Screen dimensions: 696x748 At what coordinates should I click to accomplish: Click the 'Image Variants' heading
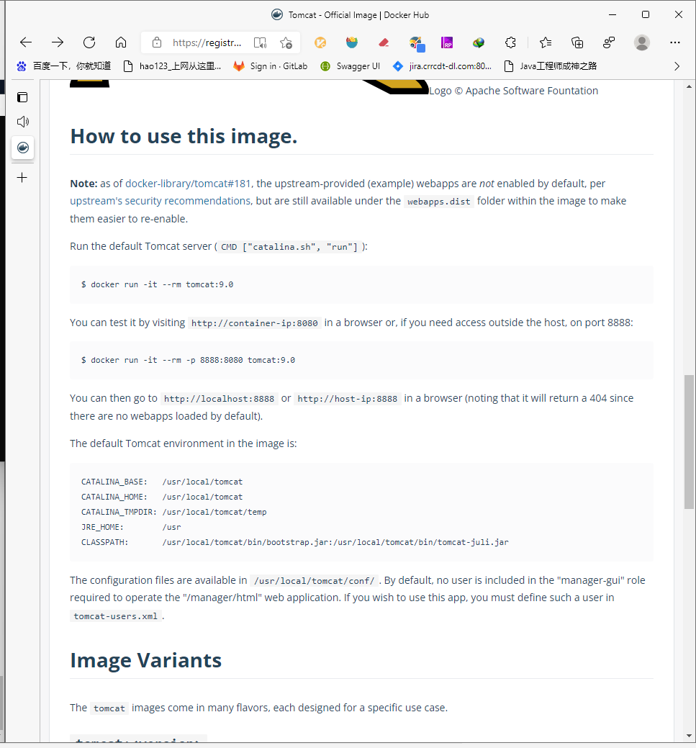(x=145, y=661)
